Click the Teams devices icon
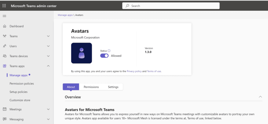 point(5,56)
